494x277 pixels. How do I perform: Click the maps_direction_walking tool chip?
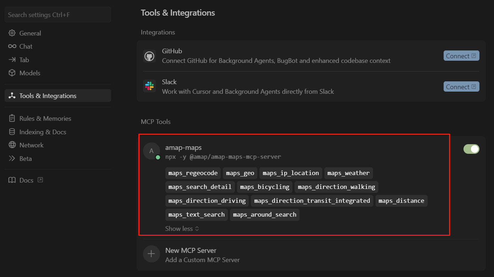tap(336, 187)
